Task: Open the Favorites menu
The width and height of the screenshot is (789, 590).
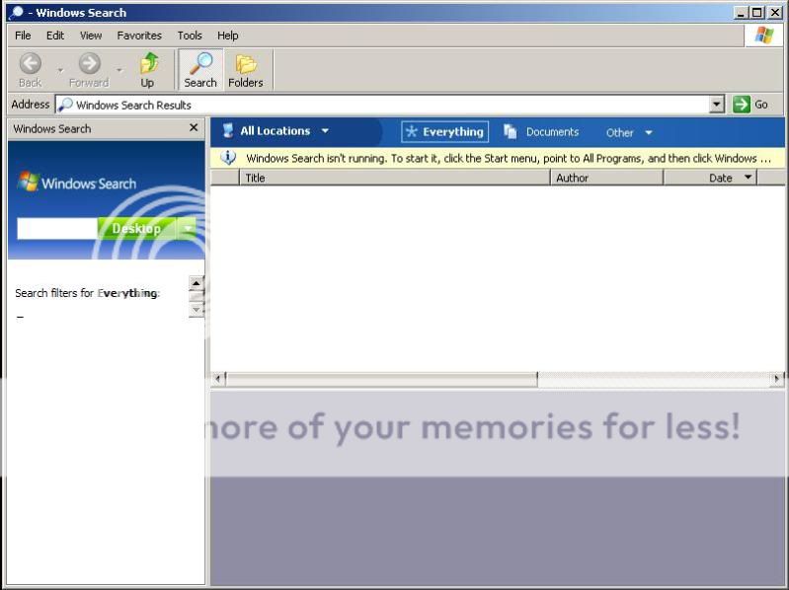Action: 139,36
